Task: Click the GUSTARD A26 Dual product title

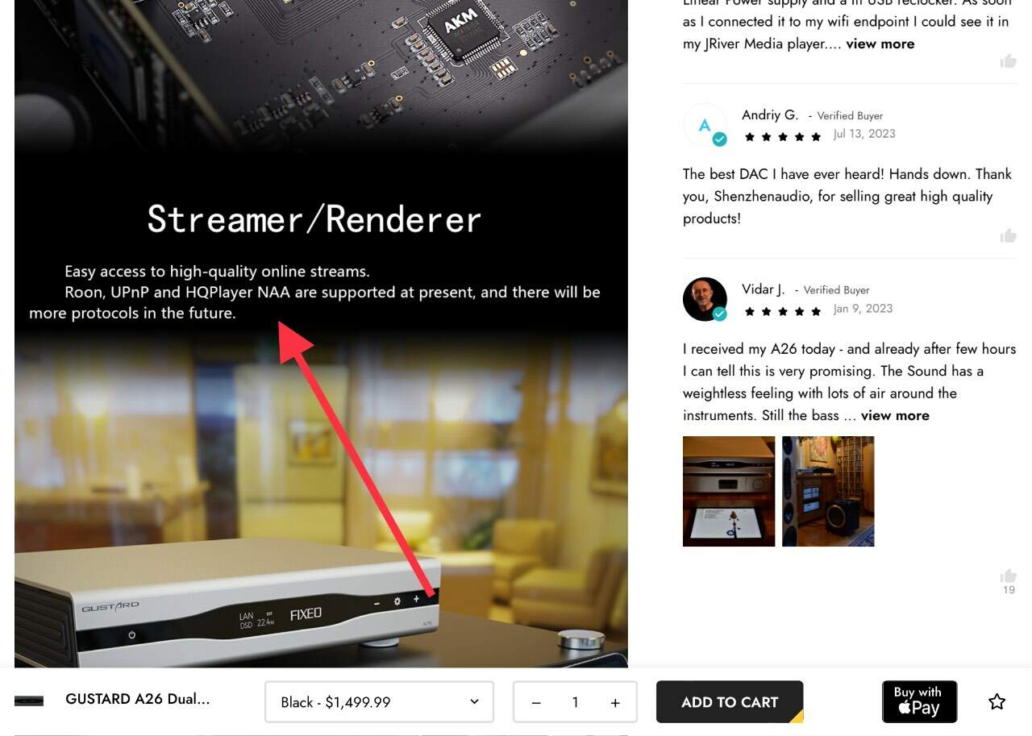Action: coord(138,699)
